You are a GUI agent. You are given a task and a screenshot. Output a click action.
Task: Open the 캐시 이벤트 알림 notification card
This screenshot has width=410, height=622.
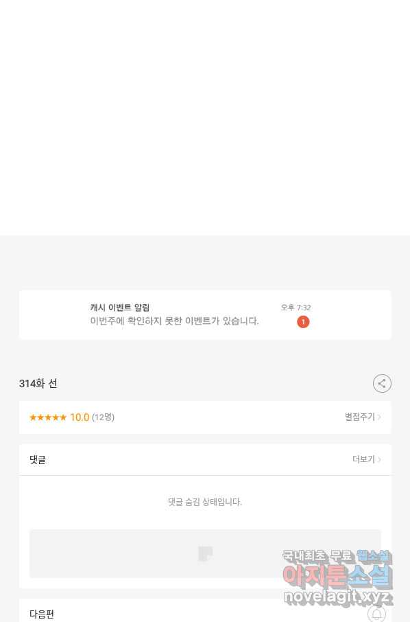[x=205, y=314]
